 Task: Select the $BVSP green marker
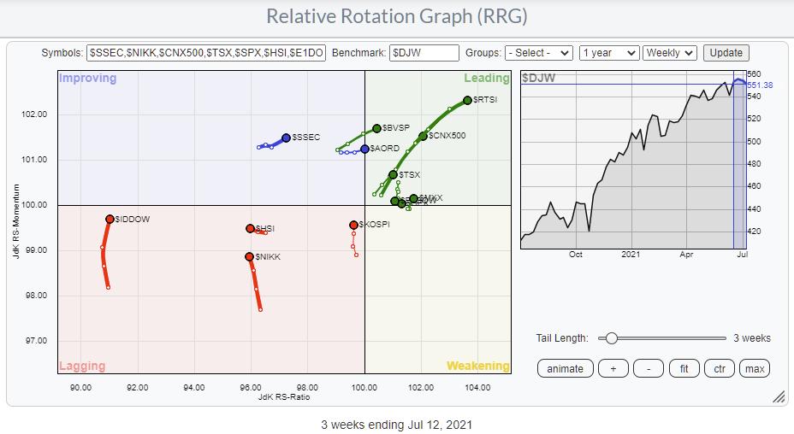[x=376, y=128]
